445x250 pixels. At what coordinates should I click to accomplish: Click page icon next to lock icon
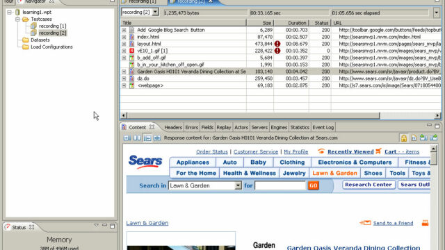pyautogui.click(x=414, y=138)
